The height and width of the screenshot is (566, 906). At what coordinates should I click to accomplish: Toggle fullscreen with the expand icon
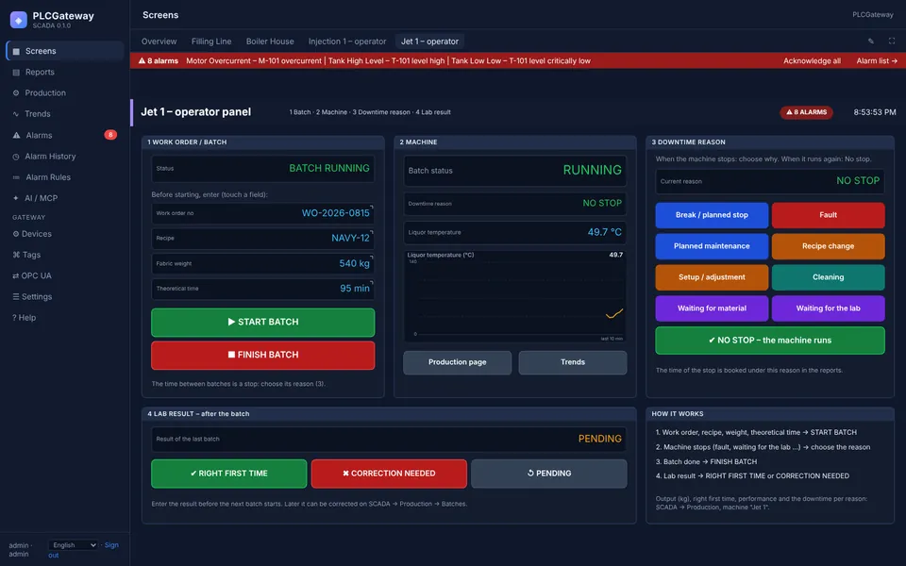pos(892,41)
